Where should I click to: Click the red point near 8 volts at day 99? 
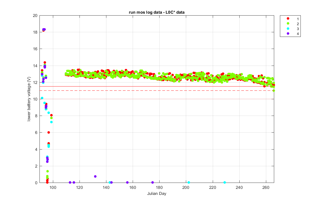(51, 115)
